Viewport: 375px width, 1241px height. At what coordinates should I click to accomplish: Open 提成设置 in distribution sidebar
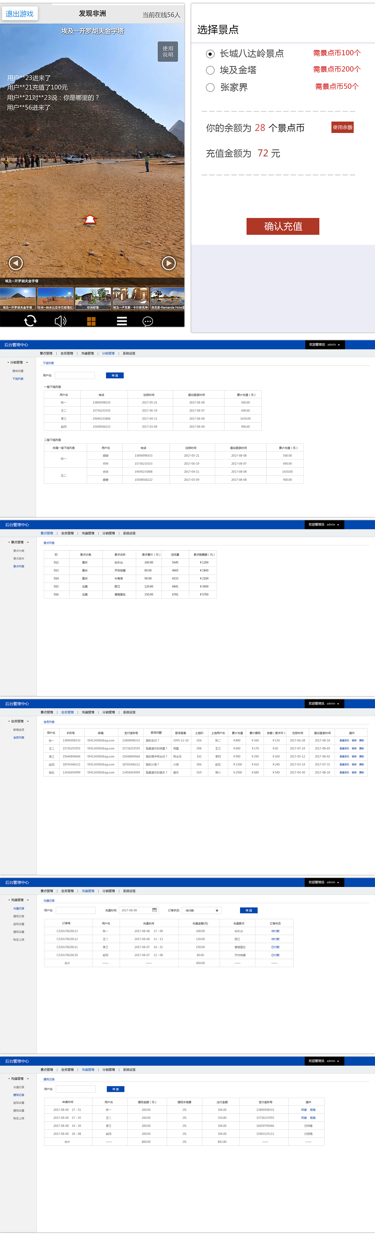pos(18,371)
